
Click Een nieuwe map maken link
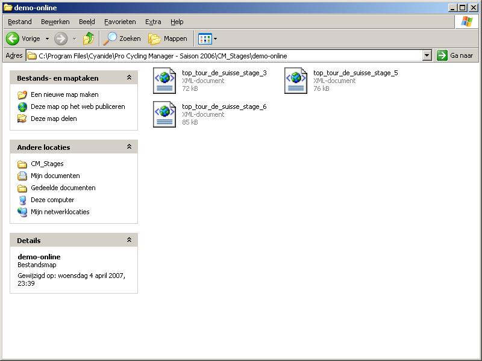click(64, 94)
